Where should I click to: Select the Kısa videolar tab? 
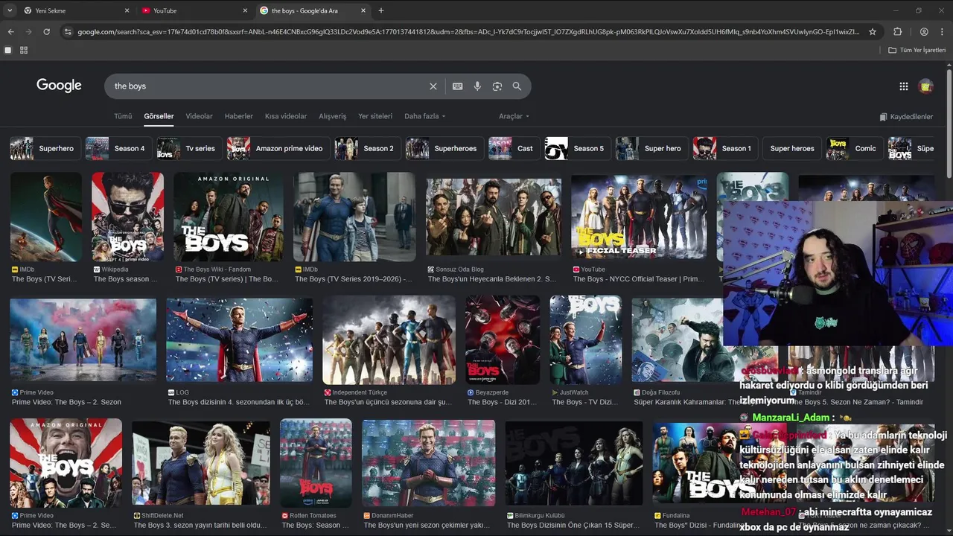point(286,116)
